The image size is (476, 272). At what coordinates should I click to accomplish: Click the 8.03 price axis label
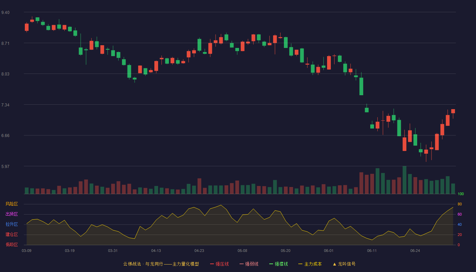click(5, 74)
